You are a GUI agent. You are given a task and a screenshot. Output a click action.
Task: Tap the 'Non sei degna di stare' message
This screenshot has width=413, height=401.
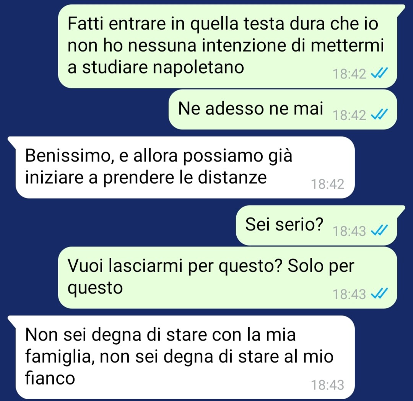[182, 357]
